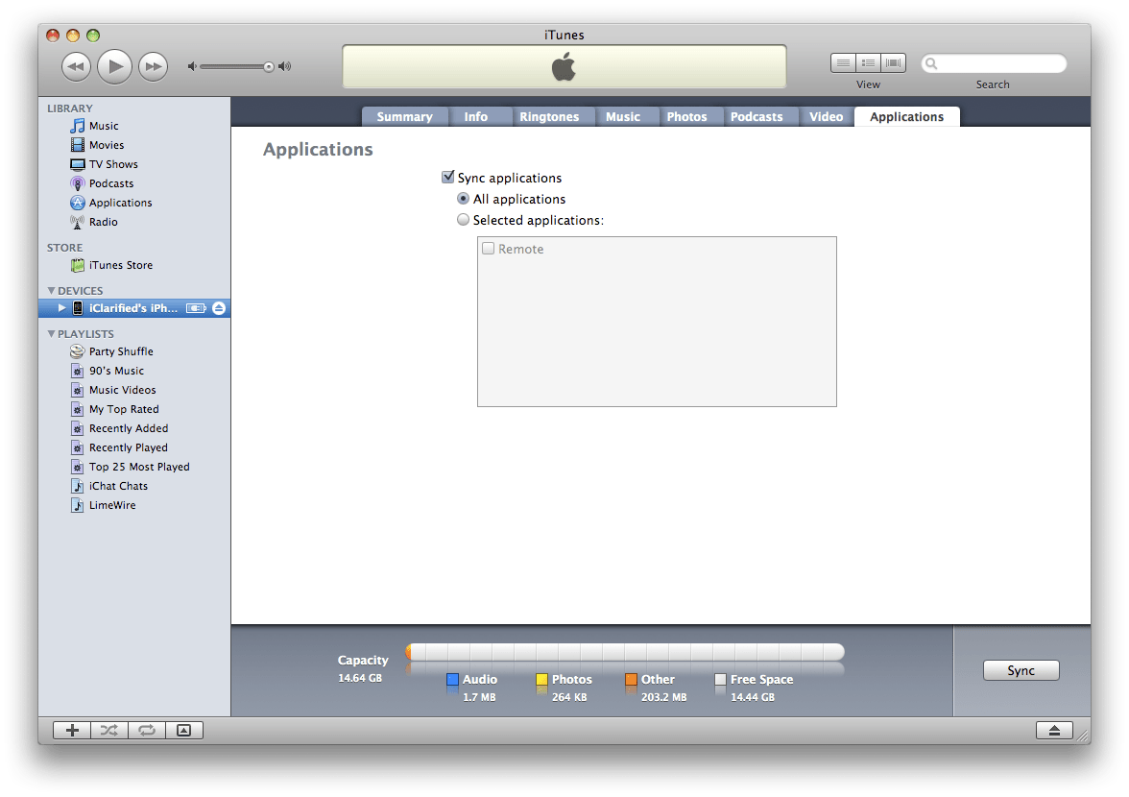This screenshot has height=797, width=1129.
Task: Show or hide artwork viewer
Action: 184,730
